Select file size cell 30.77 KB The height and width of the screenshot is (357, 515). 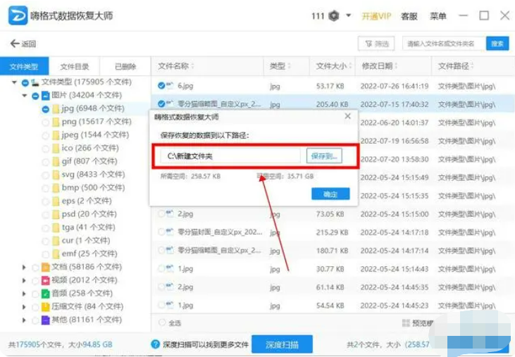point(330,269)
